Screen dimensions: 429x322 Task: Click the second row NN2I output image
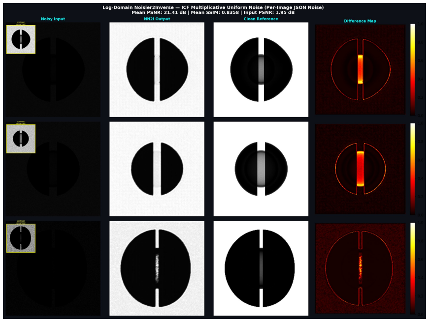(x=157, y=169)
